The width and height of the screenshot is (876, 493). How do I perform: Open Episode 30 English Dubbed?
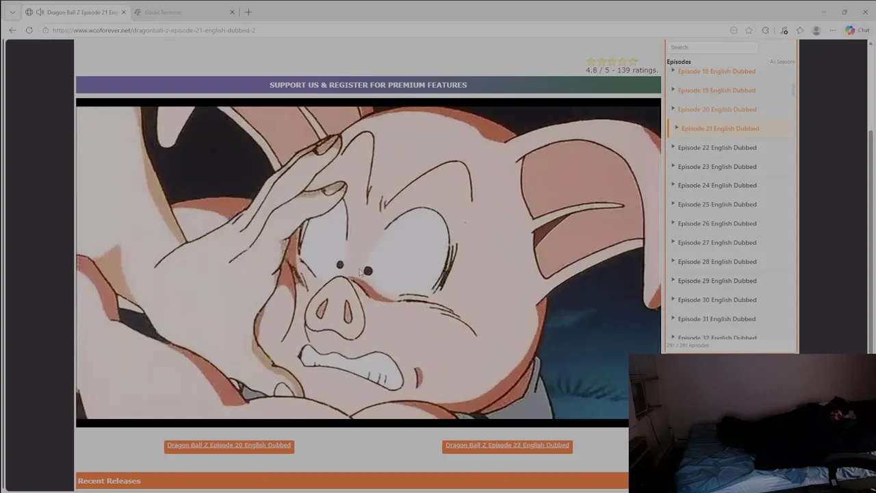coord(717,300)
